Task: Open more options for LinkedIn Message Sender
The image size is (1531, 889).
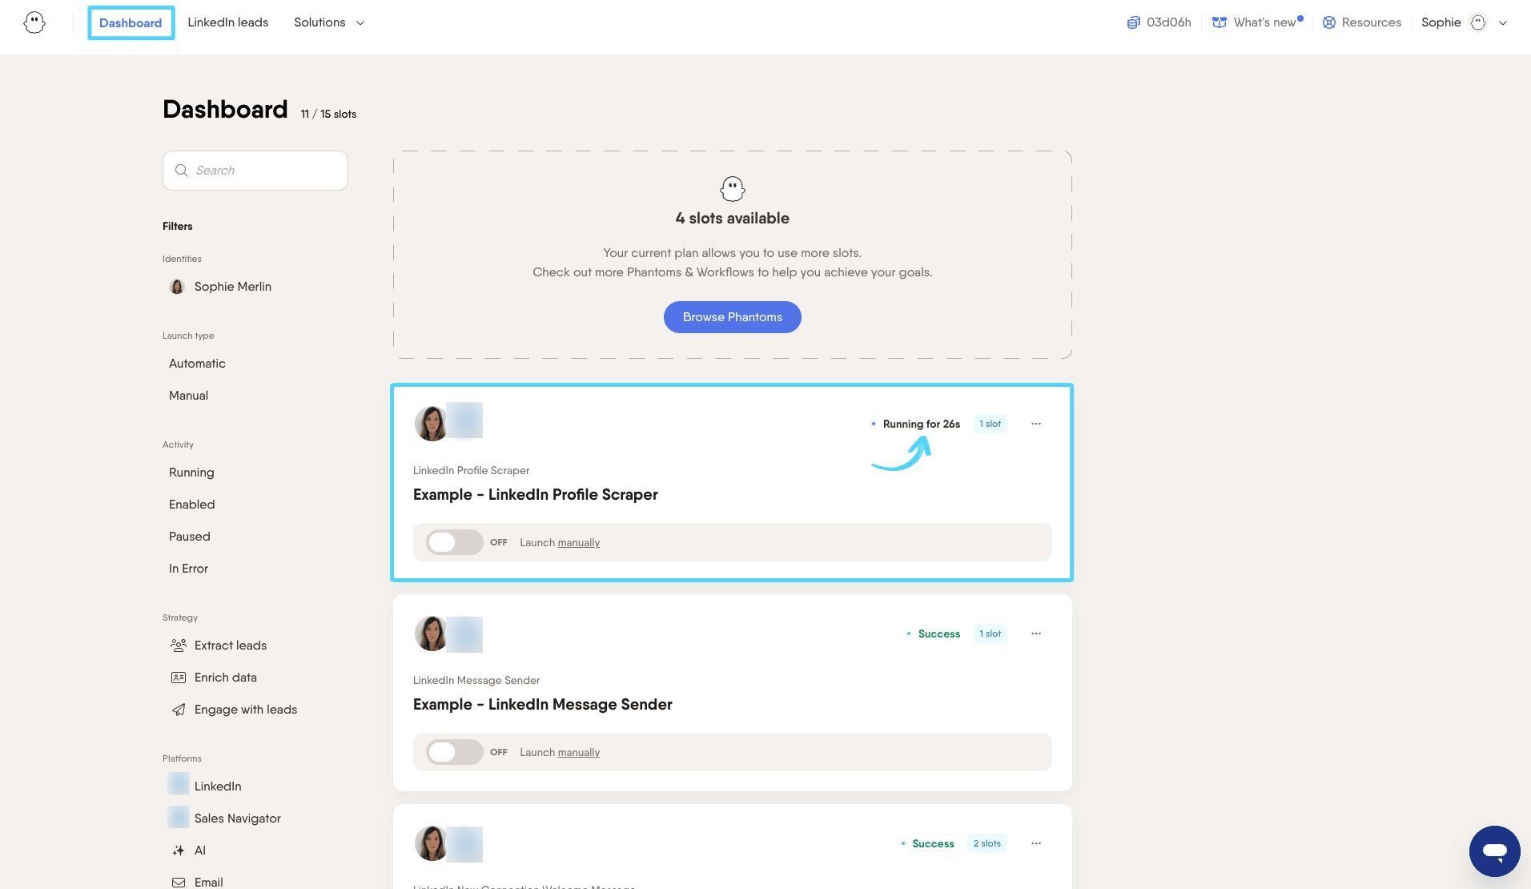Action: click(1035, 634)
